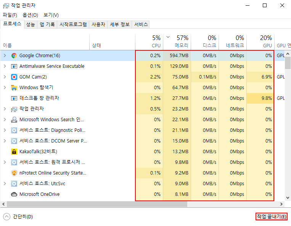Expand the Antimalware Service Executable row

pyautogui.click(x=5, y=66)
